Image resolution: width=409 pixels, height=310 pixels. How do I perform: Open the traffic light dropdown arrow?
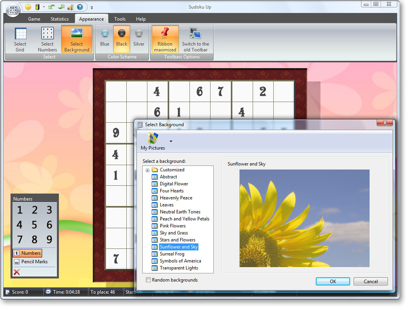pos(44,7)
